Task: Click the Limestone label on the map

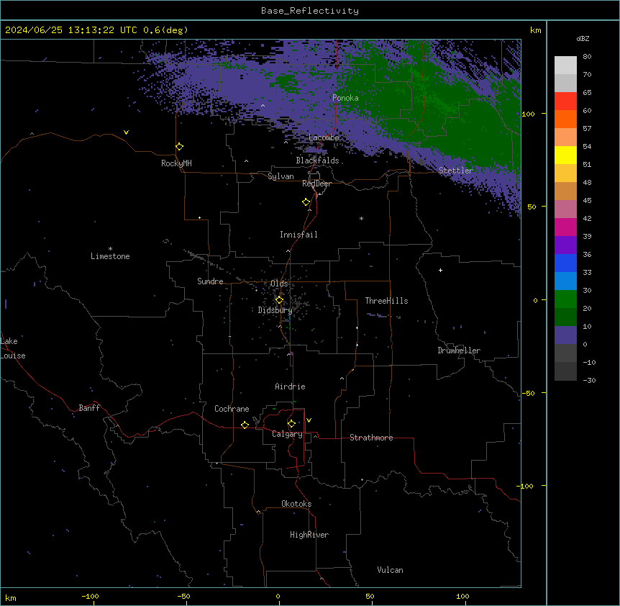Action: pyautogui.click(x=110, y=256)
